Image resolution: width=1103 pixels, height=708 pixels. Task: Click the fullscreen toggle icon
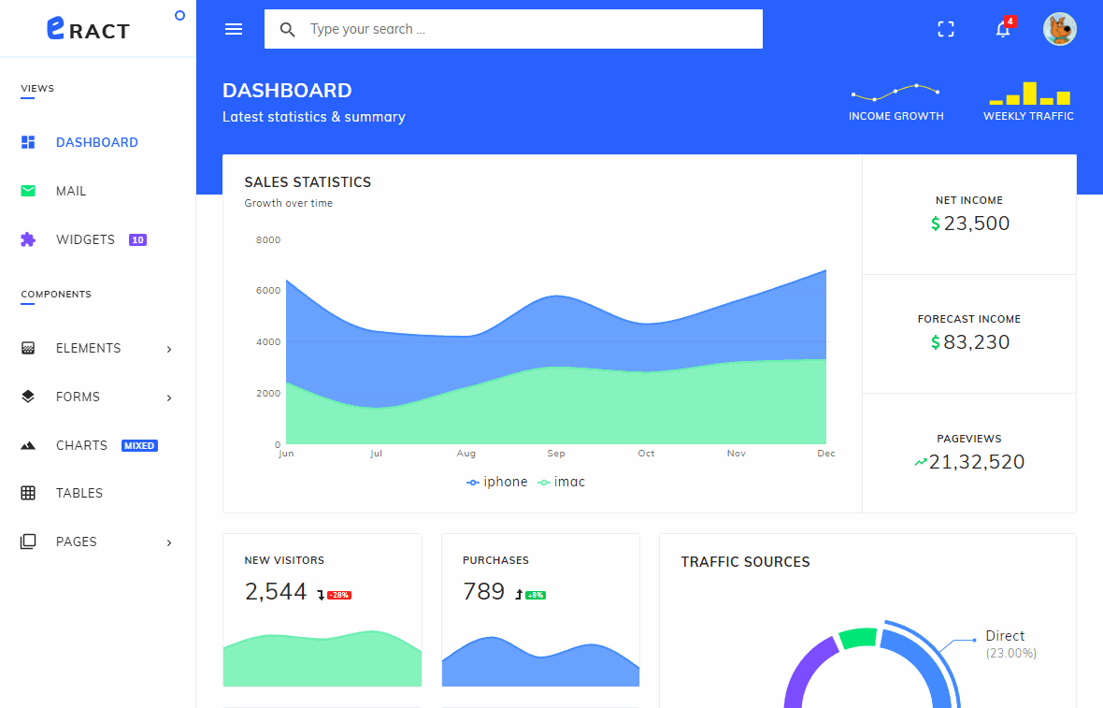tap(945, 28)
